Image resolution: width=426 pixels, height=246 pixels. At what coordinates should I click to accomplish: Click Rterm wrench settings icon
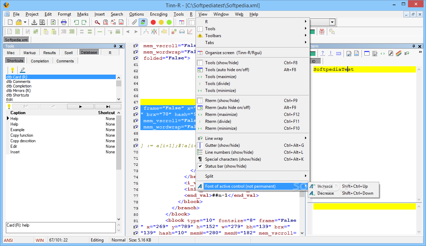point(391,53)
